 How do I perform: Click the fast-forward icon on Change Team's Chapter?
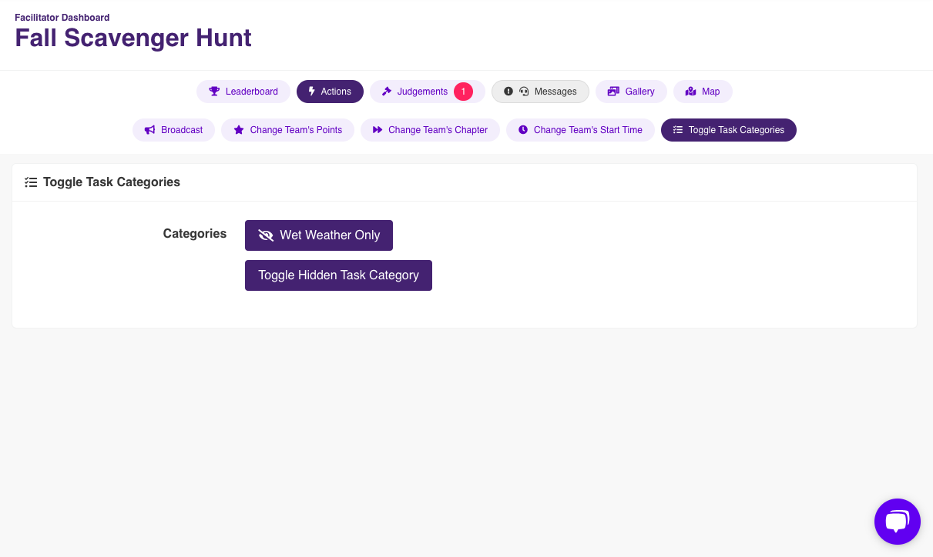tap(378, 130)
